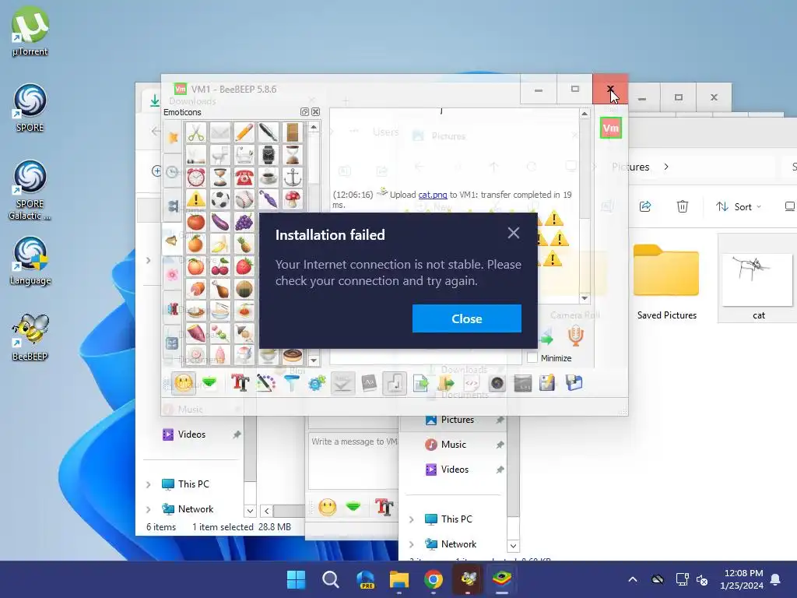Viewport: 797px width, 598px height.
Task: Select the pink flower emoticon category tab
Action: pos(172,275)
